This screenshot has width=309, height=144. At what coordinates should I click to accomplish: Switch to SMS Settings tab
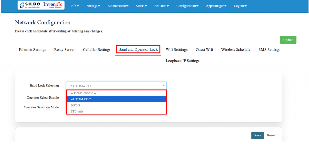tap(269, 50)
